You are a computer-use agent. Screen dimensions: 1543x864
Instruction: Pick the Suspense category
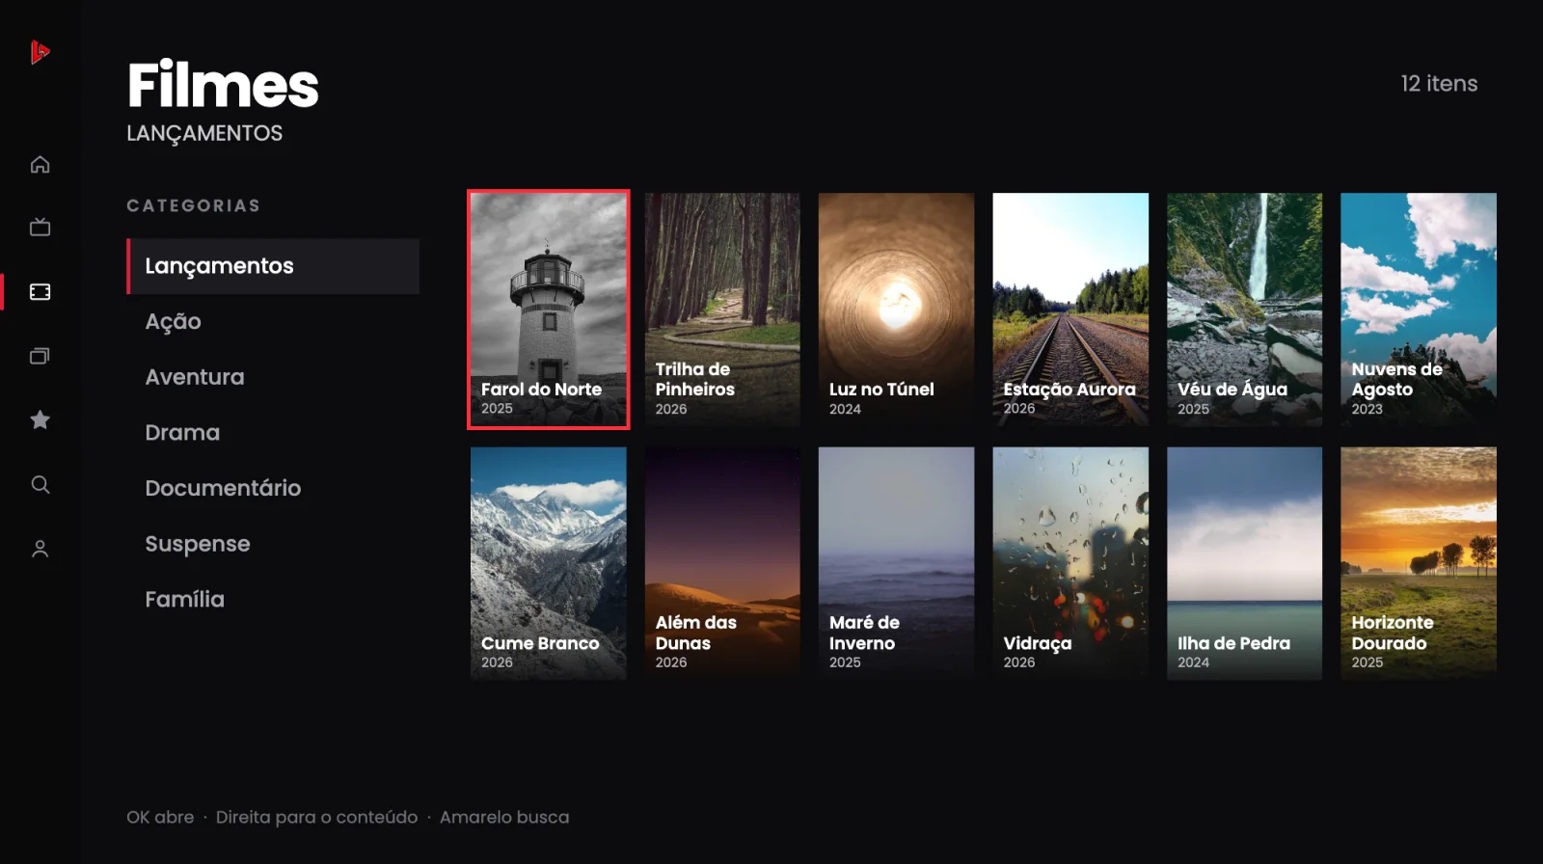pyautogui.click(x=273, y=544)
